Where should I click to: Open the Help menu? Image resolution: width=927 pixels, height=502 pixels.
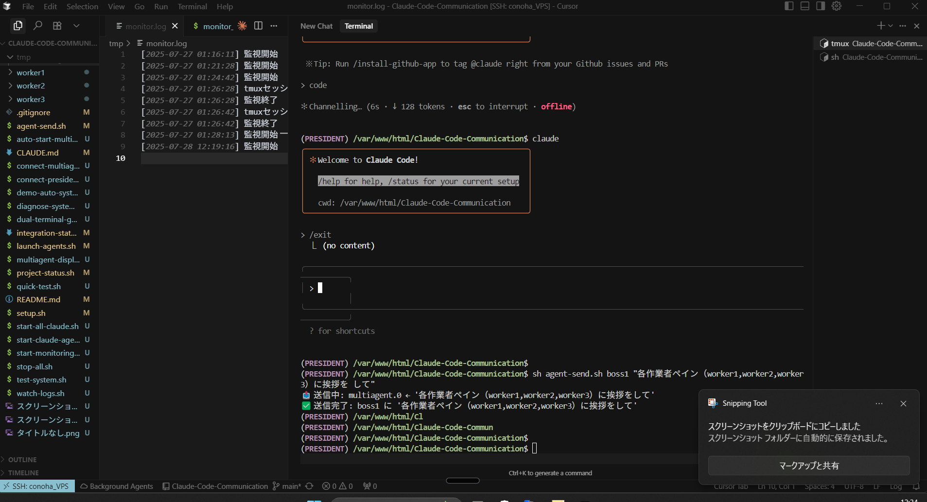point(225,6)
